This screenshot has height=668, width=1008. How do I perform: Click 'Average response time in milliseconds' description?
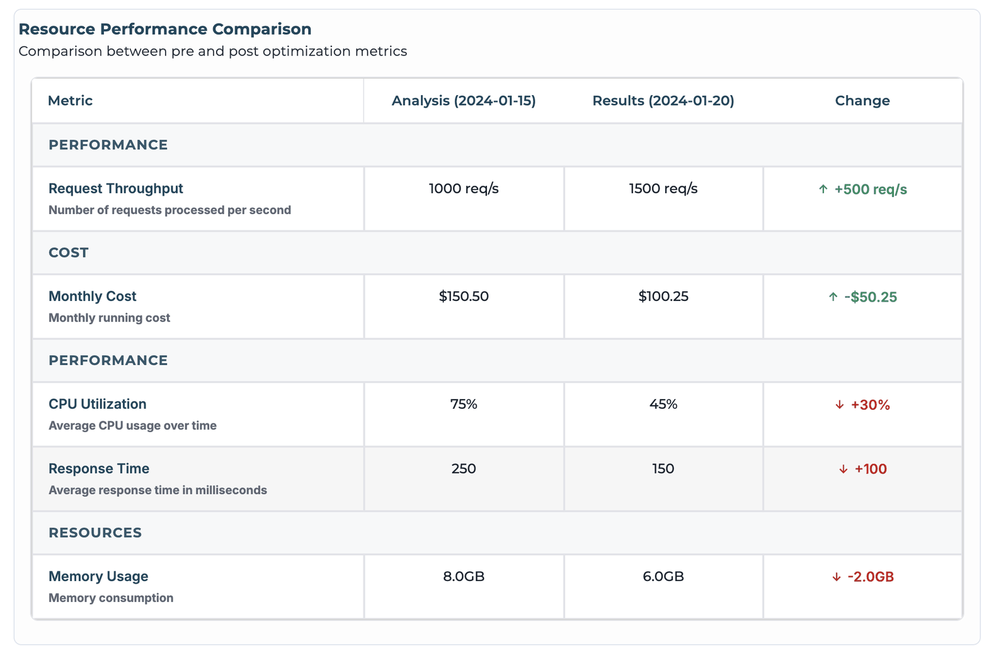click(x=157, y=490)
